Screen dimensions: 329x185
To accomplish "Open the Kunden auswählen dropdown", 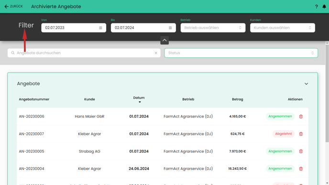I will click(283, 28).
